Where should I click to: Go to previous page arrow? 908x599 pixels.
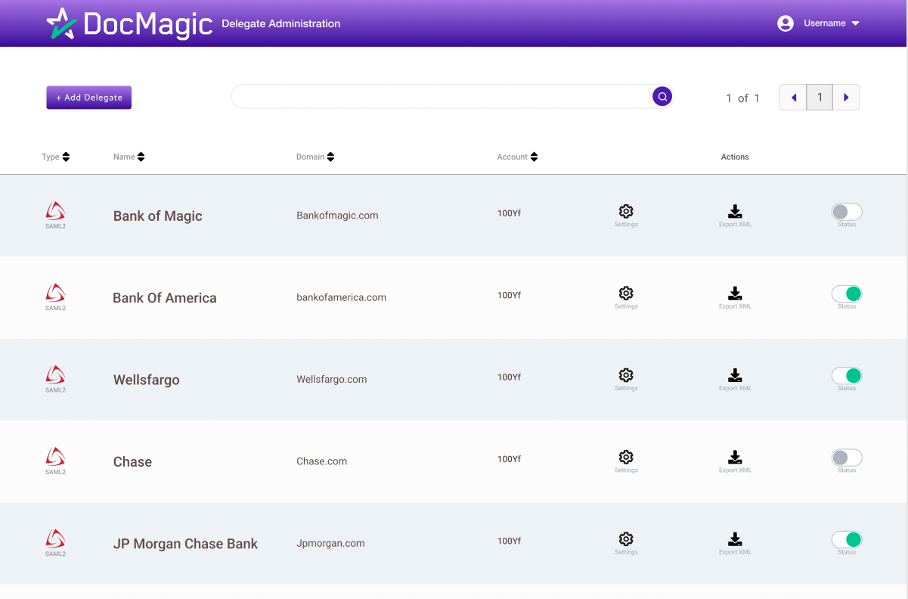pos(793,98)
